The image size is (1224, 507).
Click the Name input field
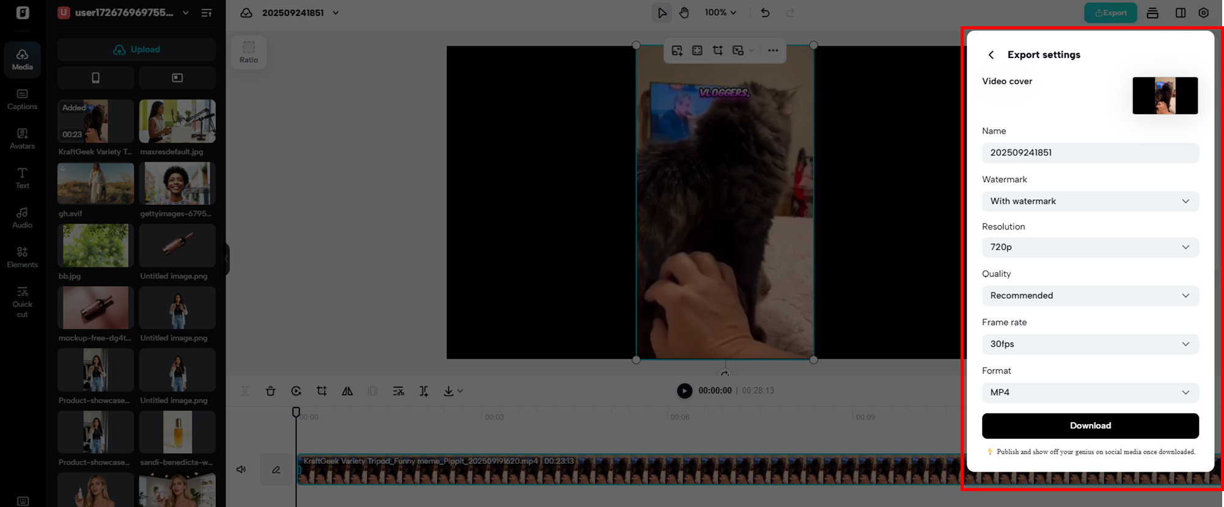point(1090,153)
